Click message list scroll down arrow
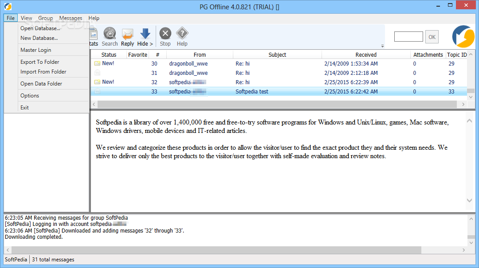Image resolution: width=479 pixels, height=268 pixels. [x=471, y=97]
